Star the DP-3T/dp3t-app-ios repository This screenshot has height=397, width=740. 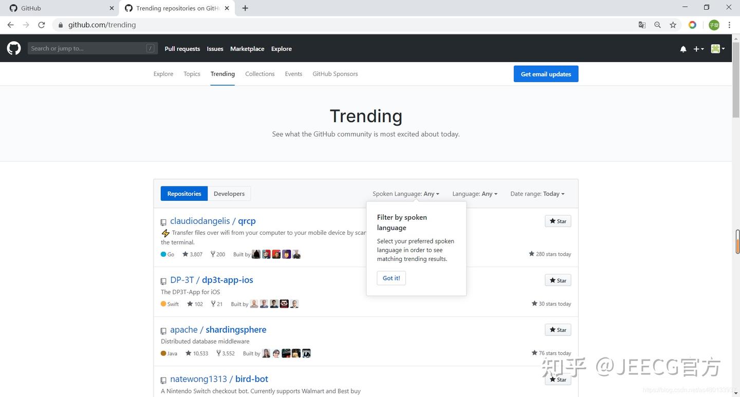click(x=558, y=280)
